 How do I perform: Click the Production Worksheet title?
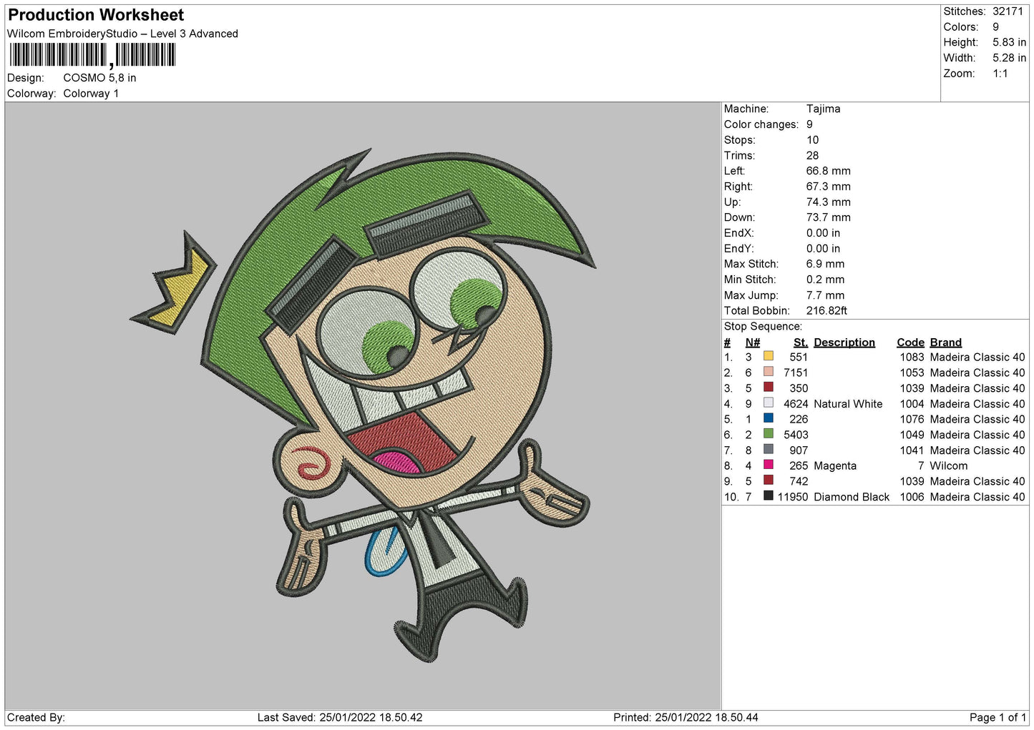(x=96, y=15)
